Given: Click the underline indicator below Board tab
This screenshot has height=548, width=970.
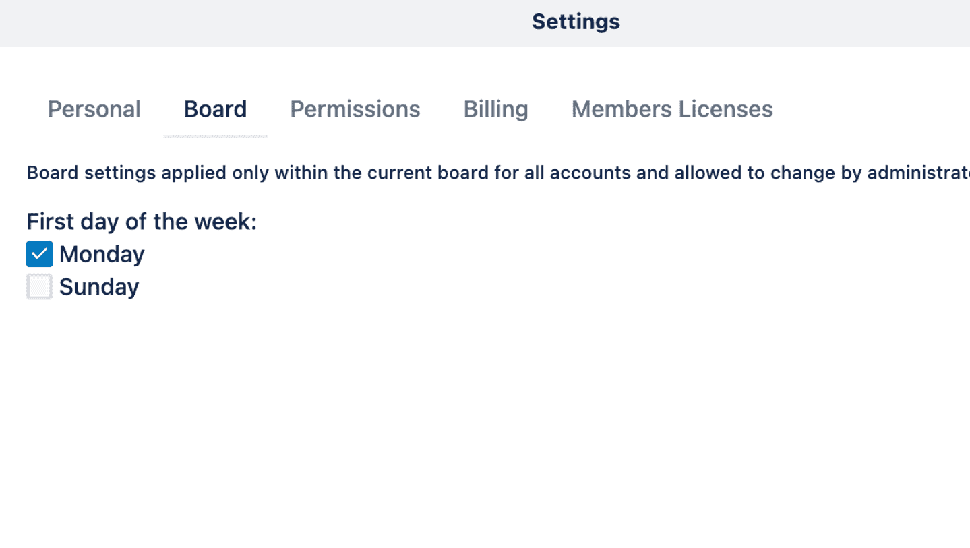Looking at the screenshot, I should (x=215, y=136).
